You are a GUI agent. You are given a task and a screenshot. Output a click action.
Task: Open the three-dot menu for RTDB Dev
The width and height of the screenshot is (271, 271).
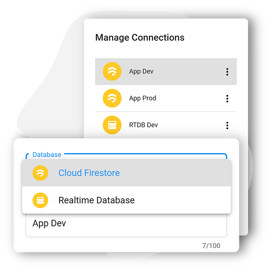[x=227, y=126]
